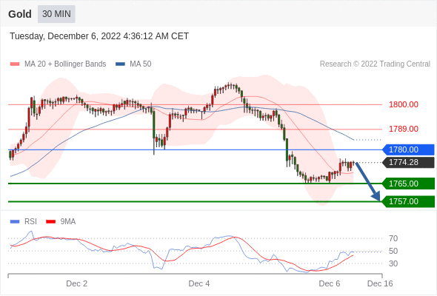This screenshot has width=437, height=296.
Task: Click the red 9MA legend swatch
Action: [50, 222]
